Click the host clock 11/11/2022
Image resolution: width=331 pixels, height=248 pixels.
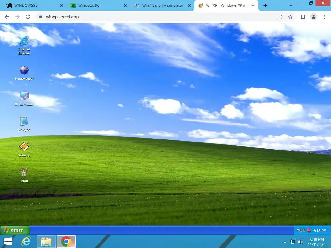(x=317, y=242)
